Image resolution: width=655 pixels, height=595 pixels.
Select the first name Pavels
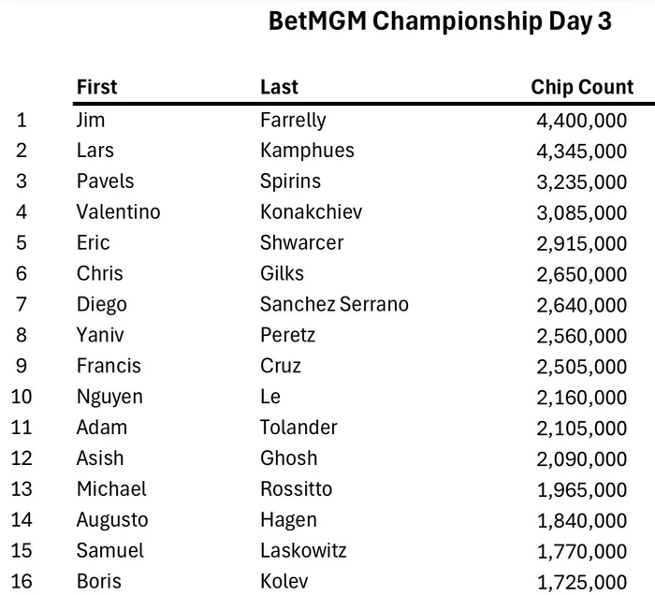pos(105,181)
